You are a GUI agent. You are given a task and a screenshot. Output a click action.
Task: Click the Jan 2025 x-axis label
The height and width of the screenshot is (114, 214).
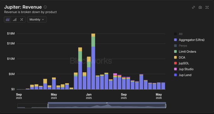(89, 96)
